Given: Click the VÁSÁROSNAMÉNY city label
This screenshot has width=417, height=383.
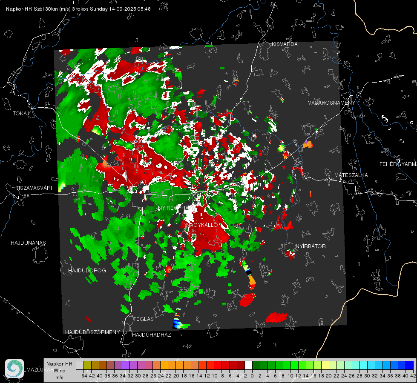Looking at the screenshot, I should (332, 103).
